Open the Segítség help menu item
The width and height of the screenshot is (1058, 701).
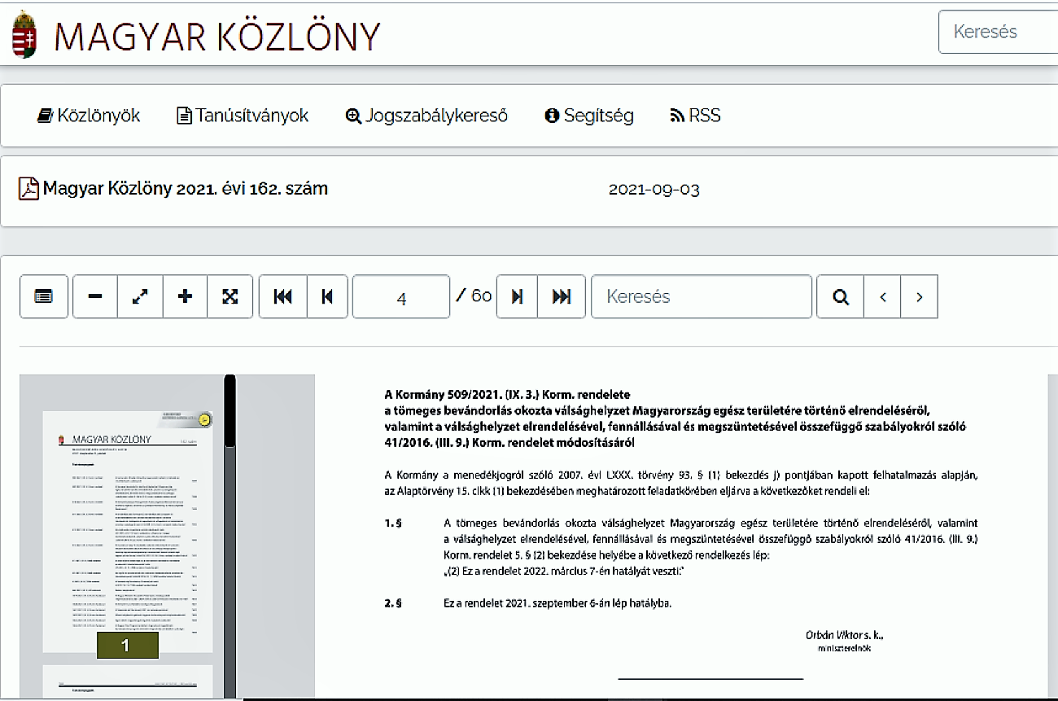[x=589, y=116]
